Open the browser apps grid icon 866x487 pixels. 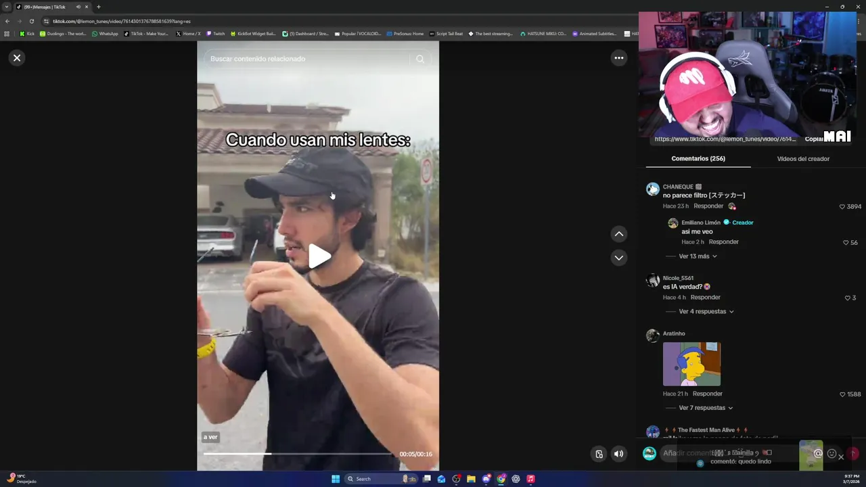point(7,33)
